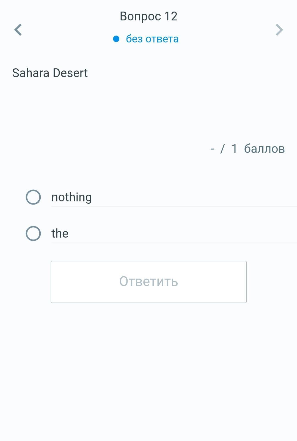Image resolution: width=297 pixels, height=441 pixels.
Task: Click the number 12 in the header
Action: pyautogui.click(x=171, y=16)
